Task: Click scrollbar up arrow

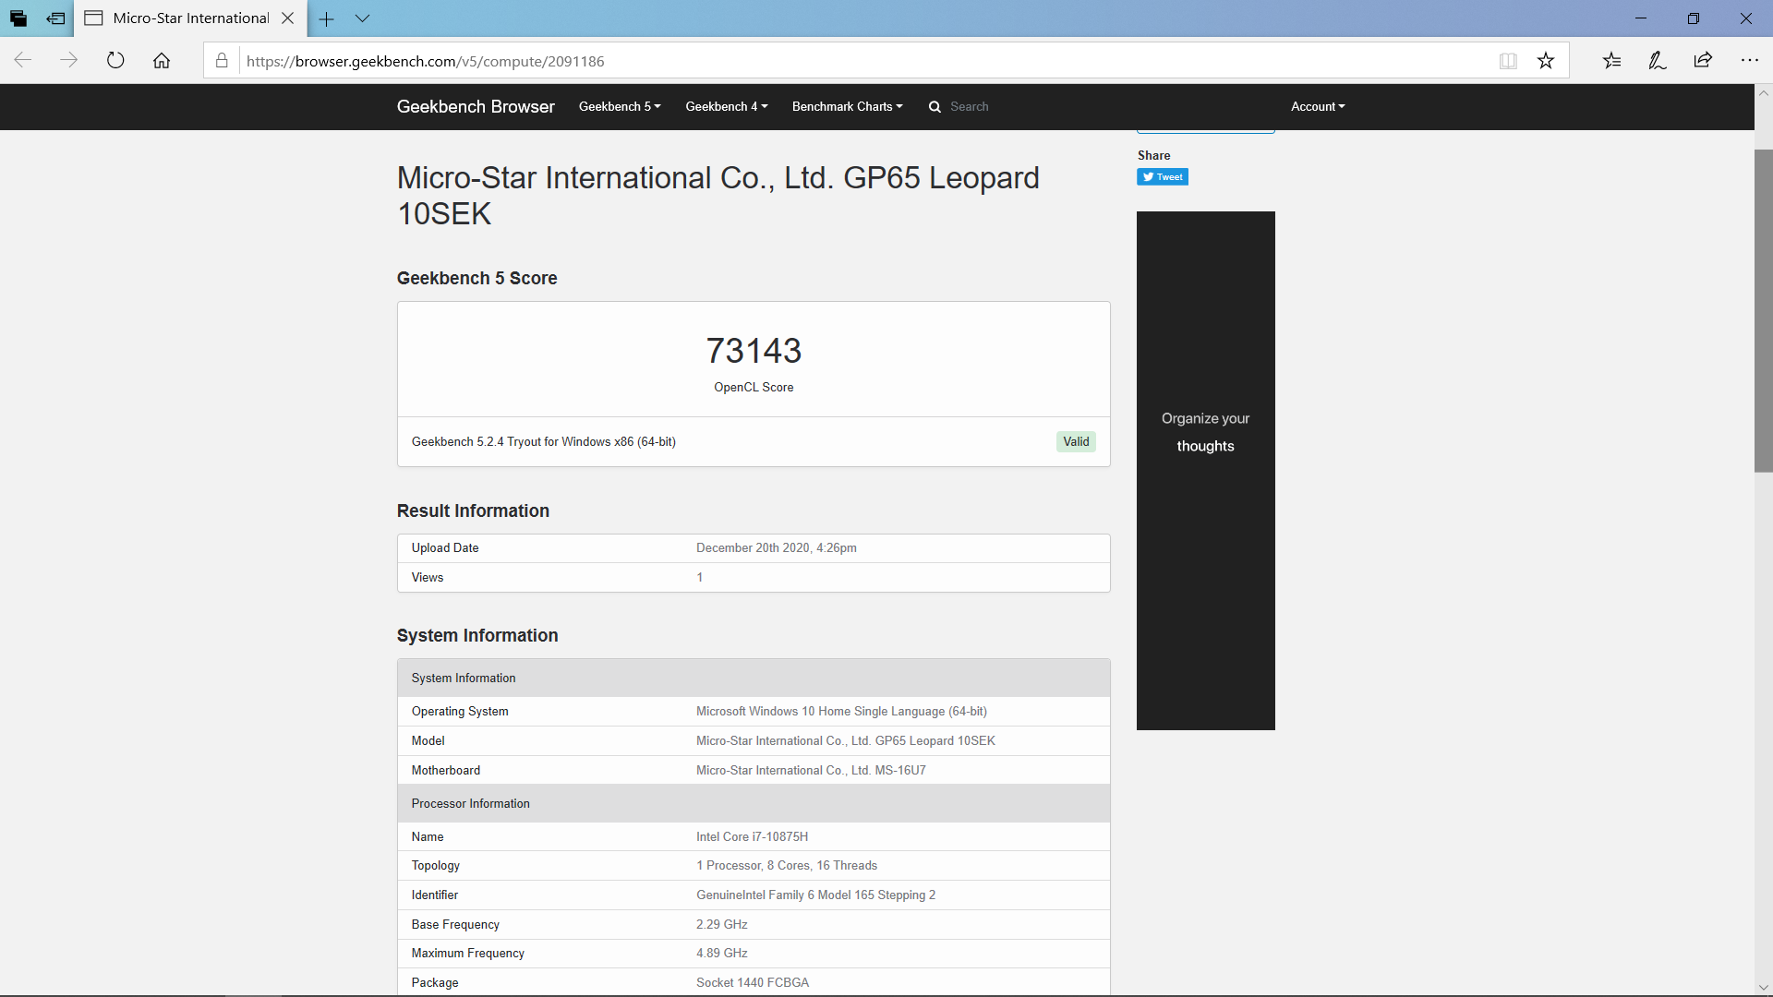Action: (x=1763, y=93)
